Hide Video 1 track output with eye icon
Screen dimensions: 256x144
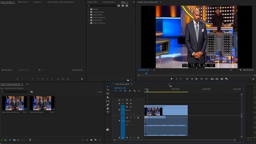[x=131, y=107]
